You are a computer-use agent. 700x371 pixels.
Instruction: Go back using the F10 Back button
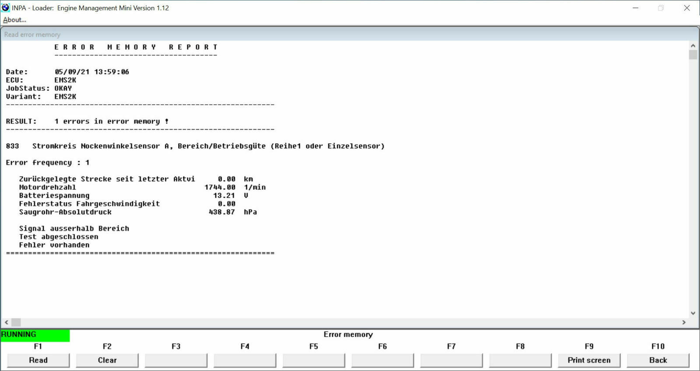tap(658, 360)
